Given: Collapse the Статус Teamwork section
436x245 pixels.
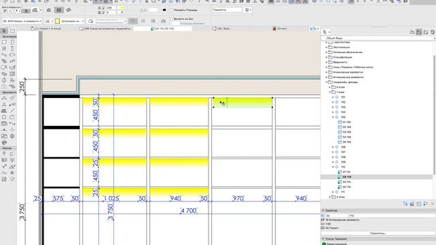Looking at the screenshot, I should coord(323,239).
